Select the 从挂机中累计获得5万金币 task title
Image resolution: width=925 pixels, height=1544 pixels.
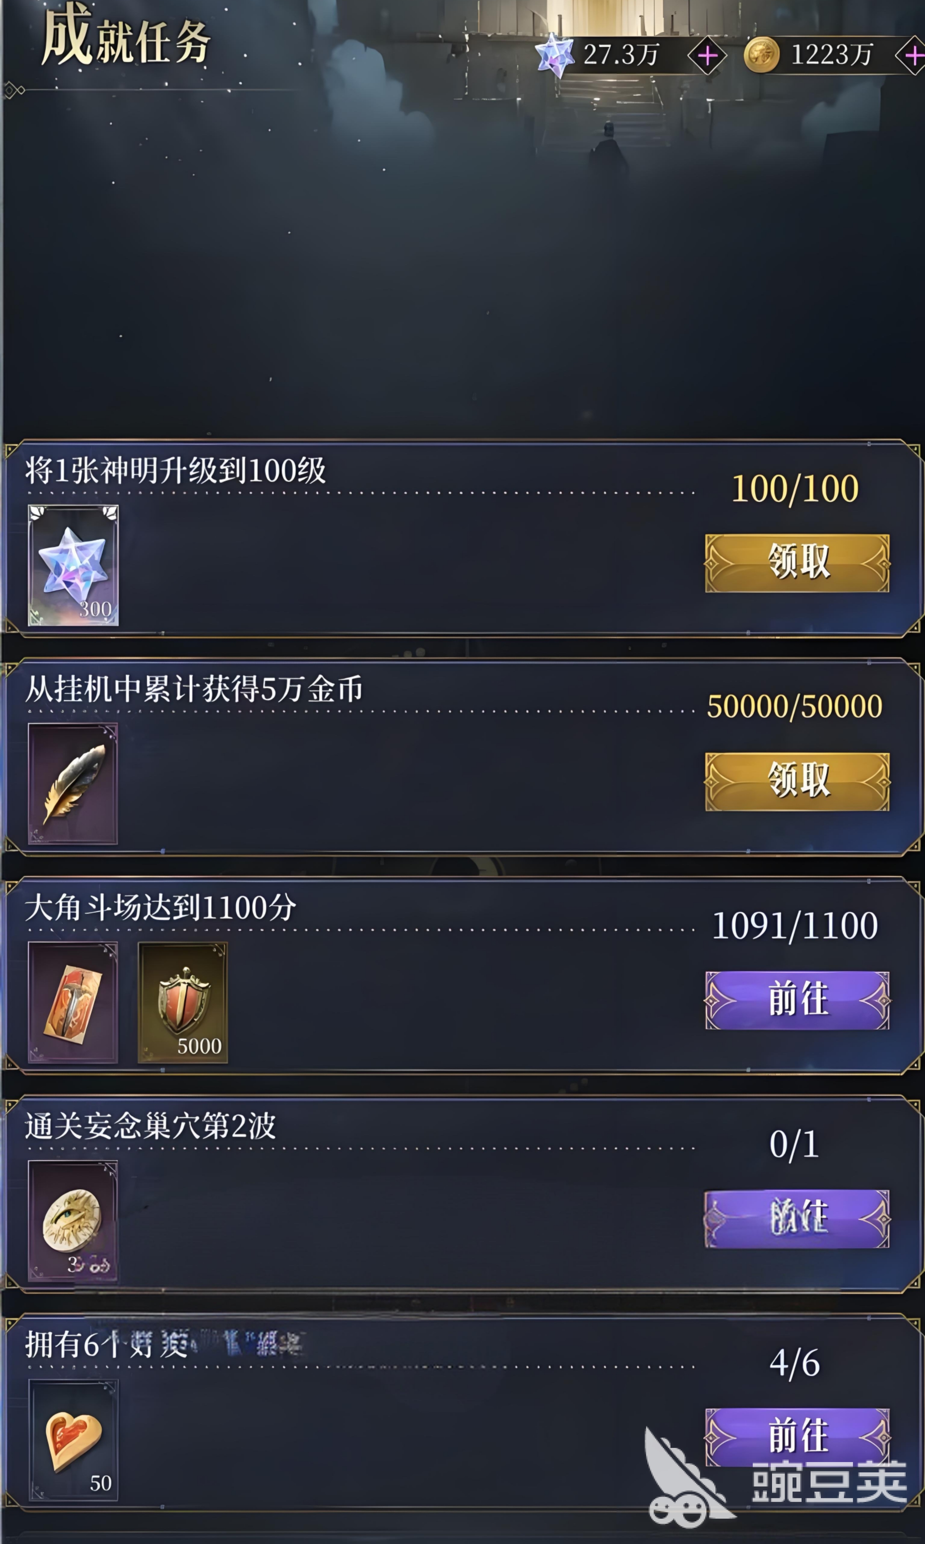pos(194,689)
